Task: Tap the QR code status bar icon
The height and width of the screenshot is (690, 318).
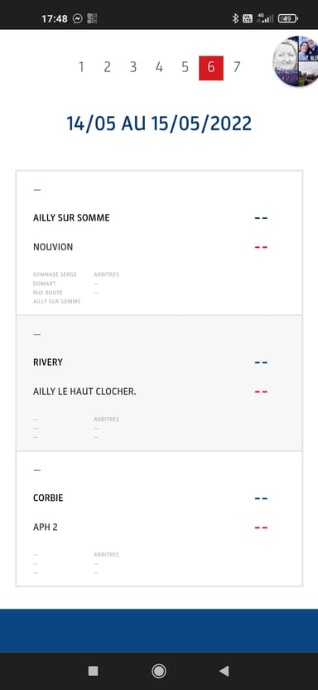Action: tap(92, 18)
